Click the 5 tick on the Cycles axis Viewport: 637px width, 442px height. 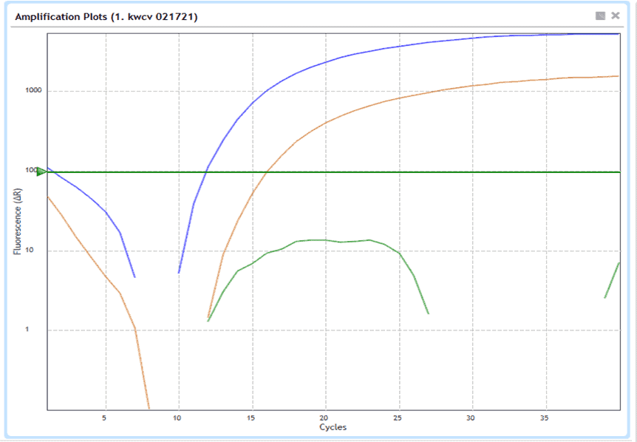(105, 418)
